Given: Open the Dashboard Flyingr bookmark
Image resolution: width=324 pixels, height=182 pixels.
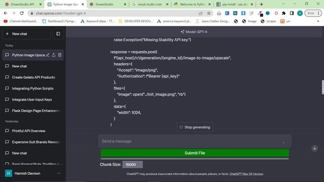Looking at the screenshot, I should [x=59, y=21].
